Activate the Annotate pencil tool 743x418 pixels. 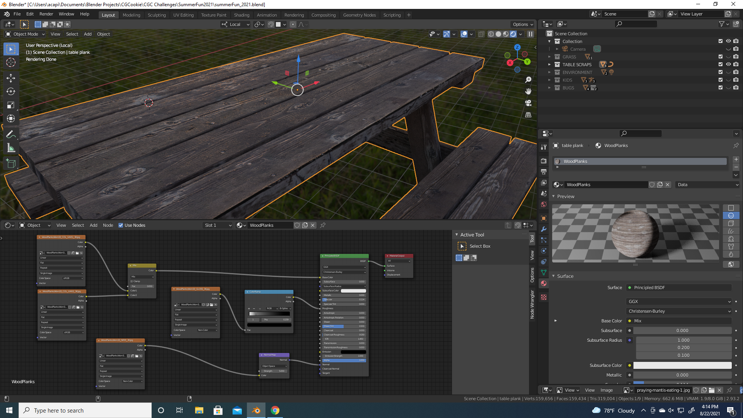click(11, 134)
